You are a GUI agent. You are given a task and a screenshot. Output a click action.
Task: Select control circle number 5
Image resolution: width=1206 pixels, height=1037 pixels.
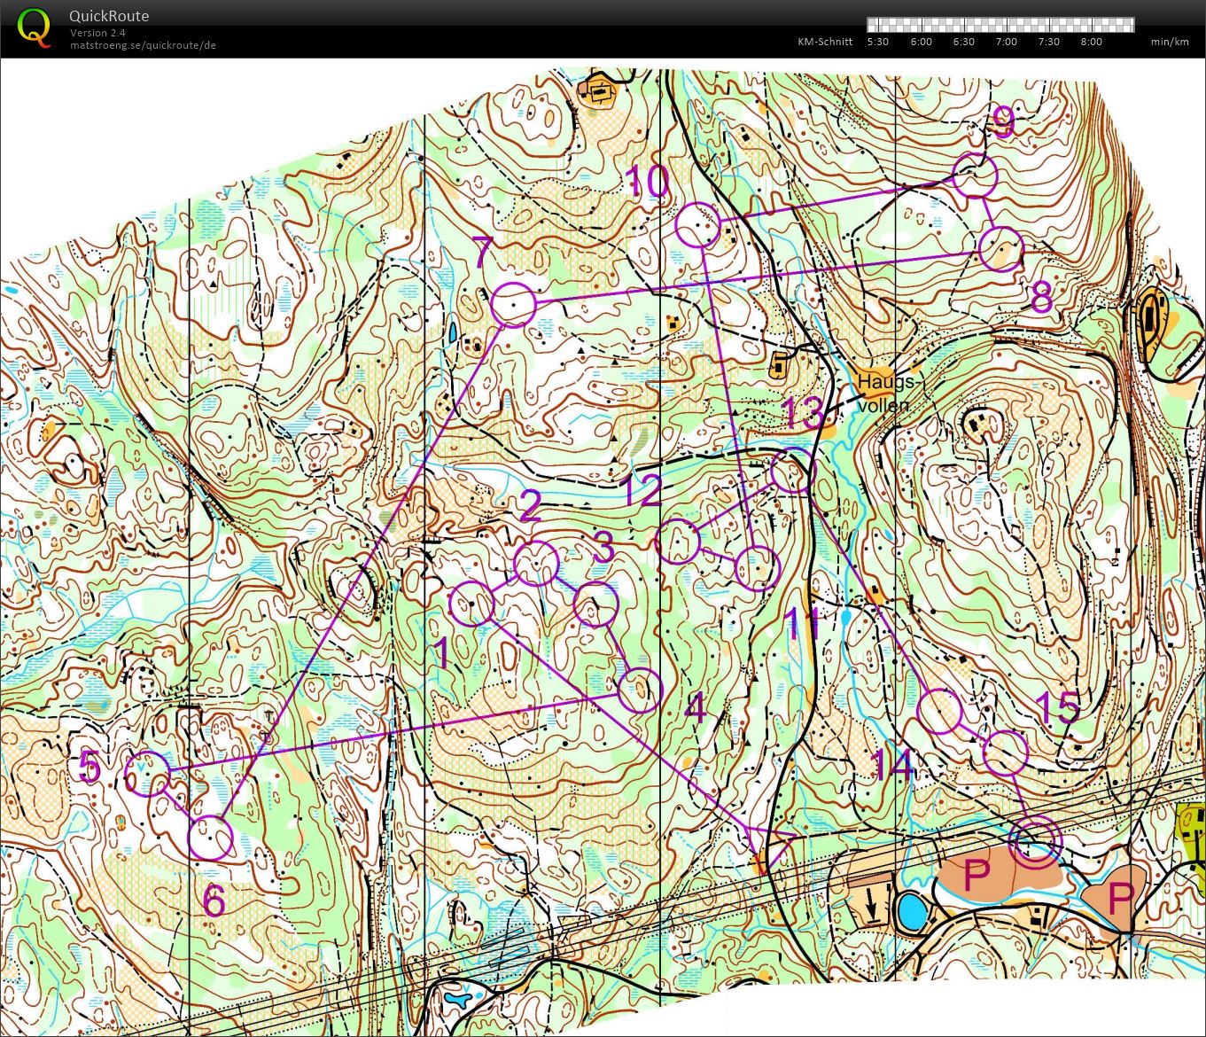coord(147,773)
